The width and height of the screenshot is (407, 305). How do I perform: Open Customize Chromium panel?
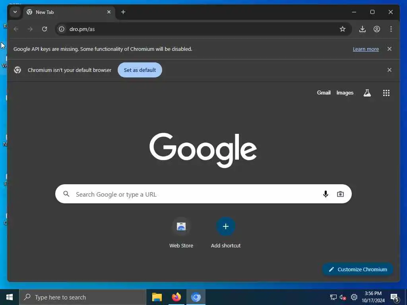point(358,270)
